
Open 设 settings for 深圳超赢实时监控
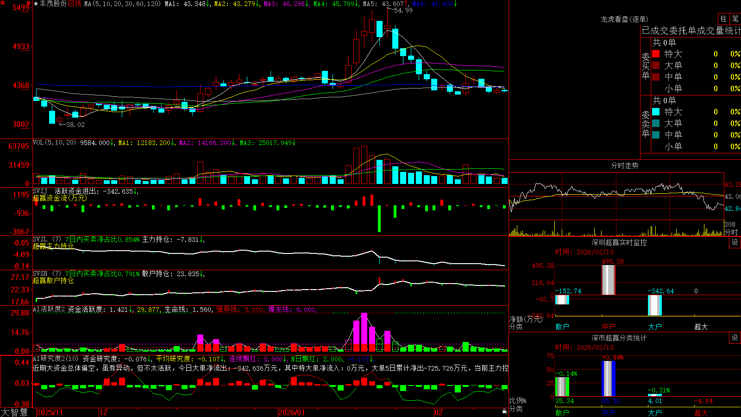click(735, 242)
